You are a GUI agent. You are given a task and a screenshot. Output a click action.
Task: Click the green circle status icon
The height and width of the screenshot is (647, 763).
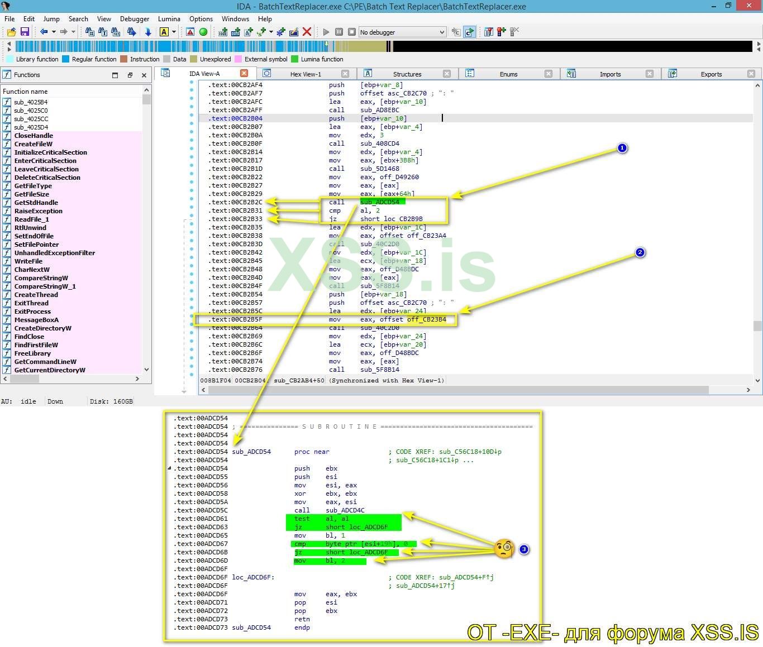[203, 32]
